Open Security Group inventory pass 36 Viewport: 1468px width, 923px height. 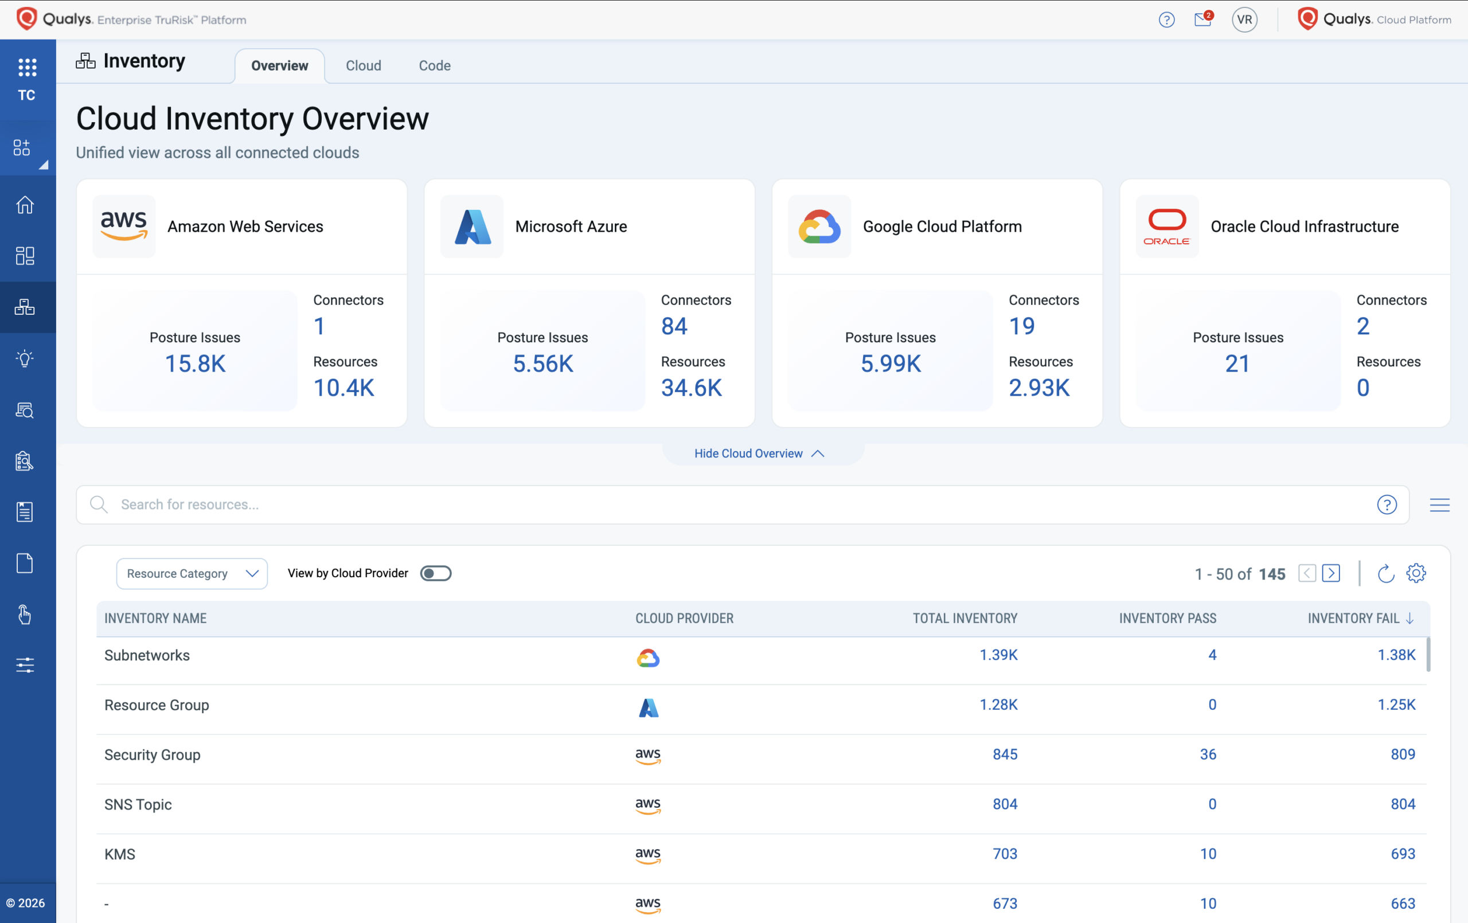pos(1208,754)
